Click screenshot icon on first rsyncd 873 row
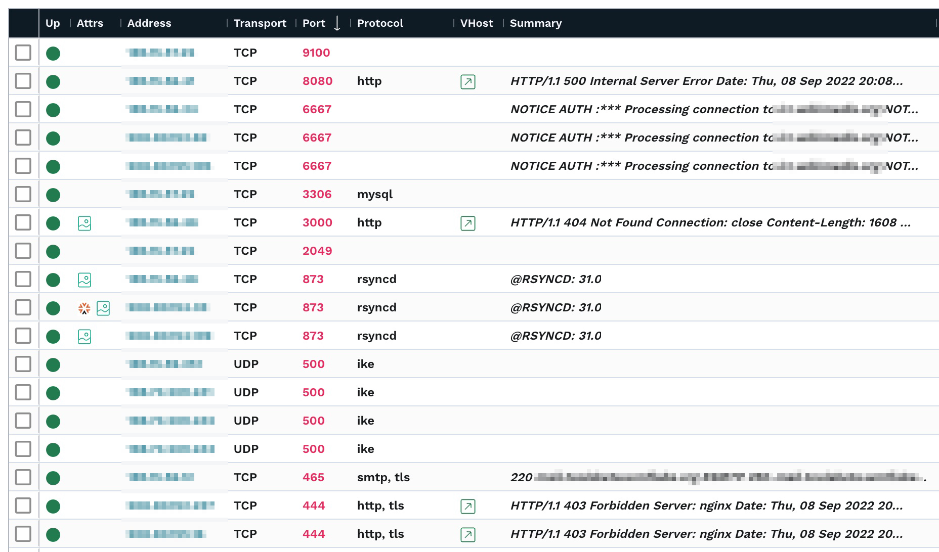 (84, 280)
